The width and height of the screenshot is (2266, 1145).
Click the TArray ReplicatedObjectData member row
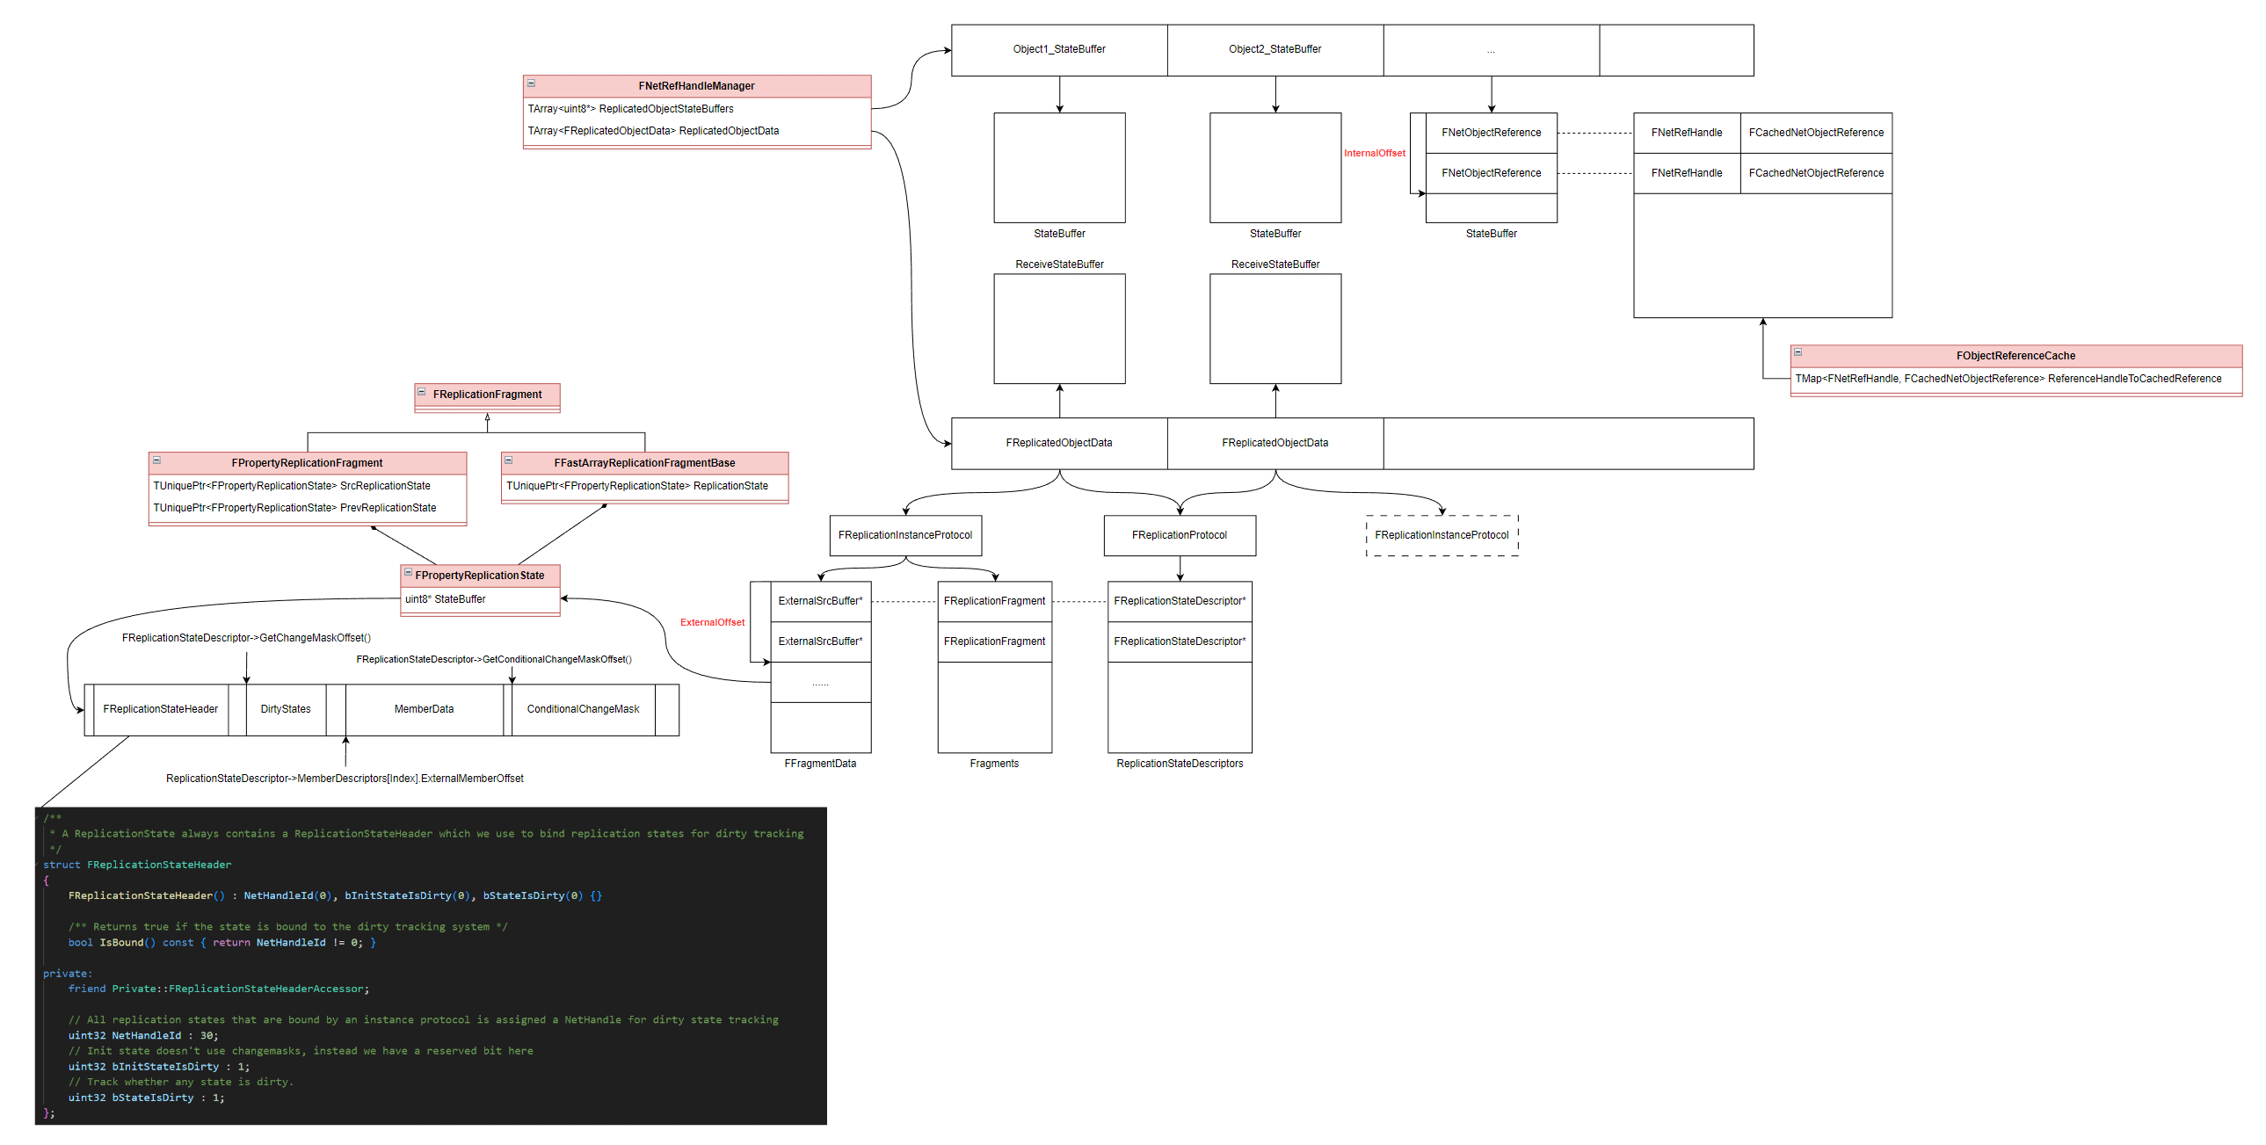pos(653,131)
